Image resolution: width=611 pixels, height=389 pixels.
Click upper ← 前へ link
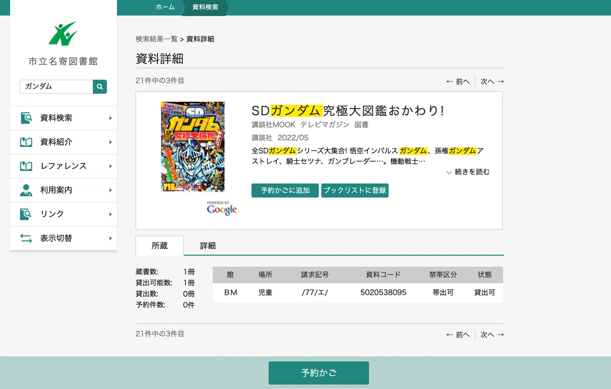(458, 81)
